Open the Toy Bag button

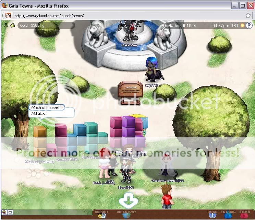pos(228,214)
